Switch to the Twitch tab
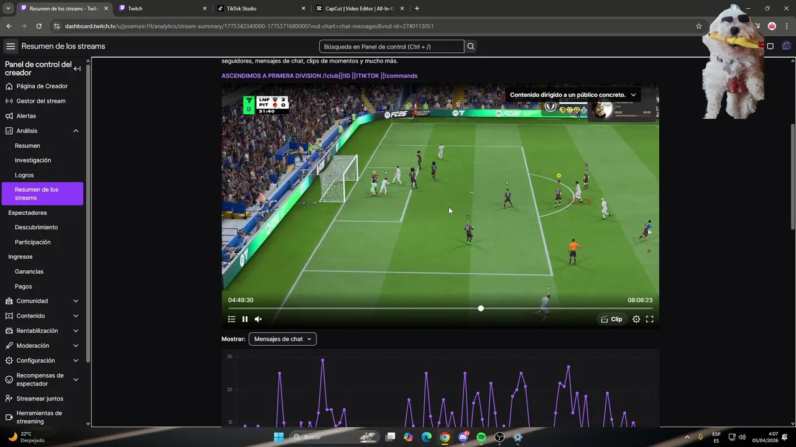Screen dimensions: 796x447 [163, 9]
